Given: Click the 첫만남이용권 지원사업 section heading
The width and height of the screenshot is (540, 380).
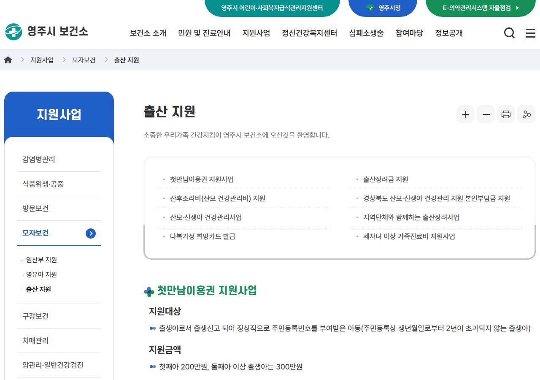Looking at the screenshot, I should click(207, 290).
